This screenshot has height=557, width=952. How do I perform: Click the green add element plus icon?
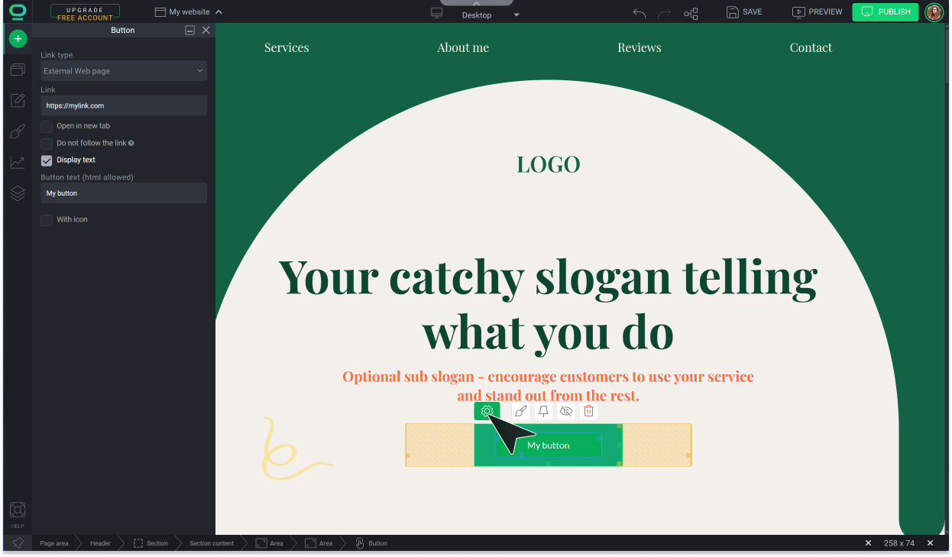pyautogui.click(x=18, y=38)
